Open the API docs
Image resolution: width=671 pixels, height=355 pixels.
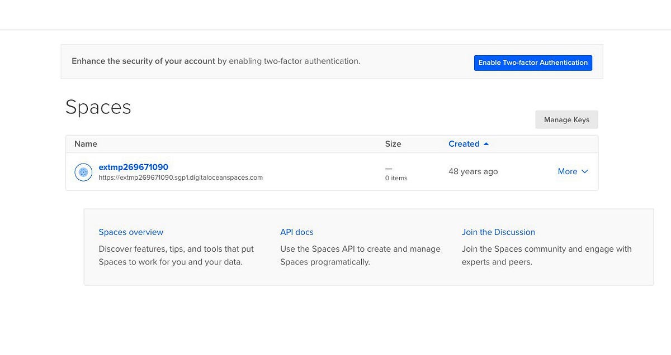pyautogui.click(x=296, y=232)
